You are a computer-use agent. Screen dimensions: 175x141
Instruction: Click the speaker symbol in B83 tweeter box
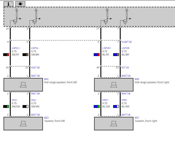pyautogui.click(x=23, y=124)
